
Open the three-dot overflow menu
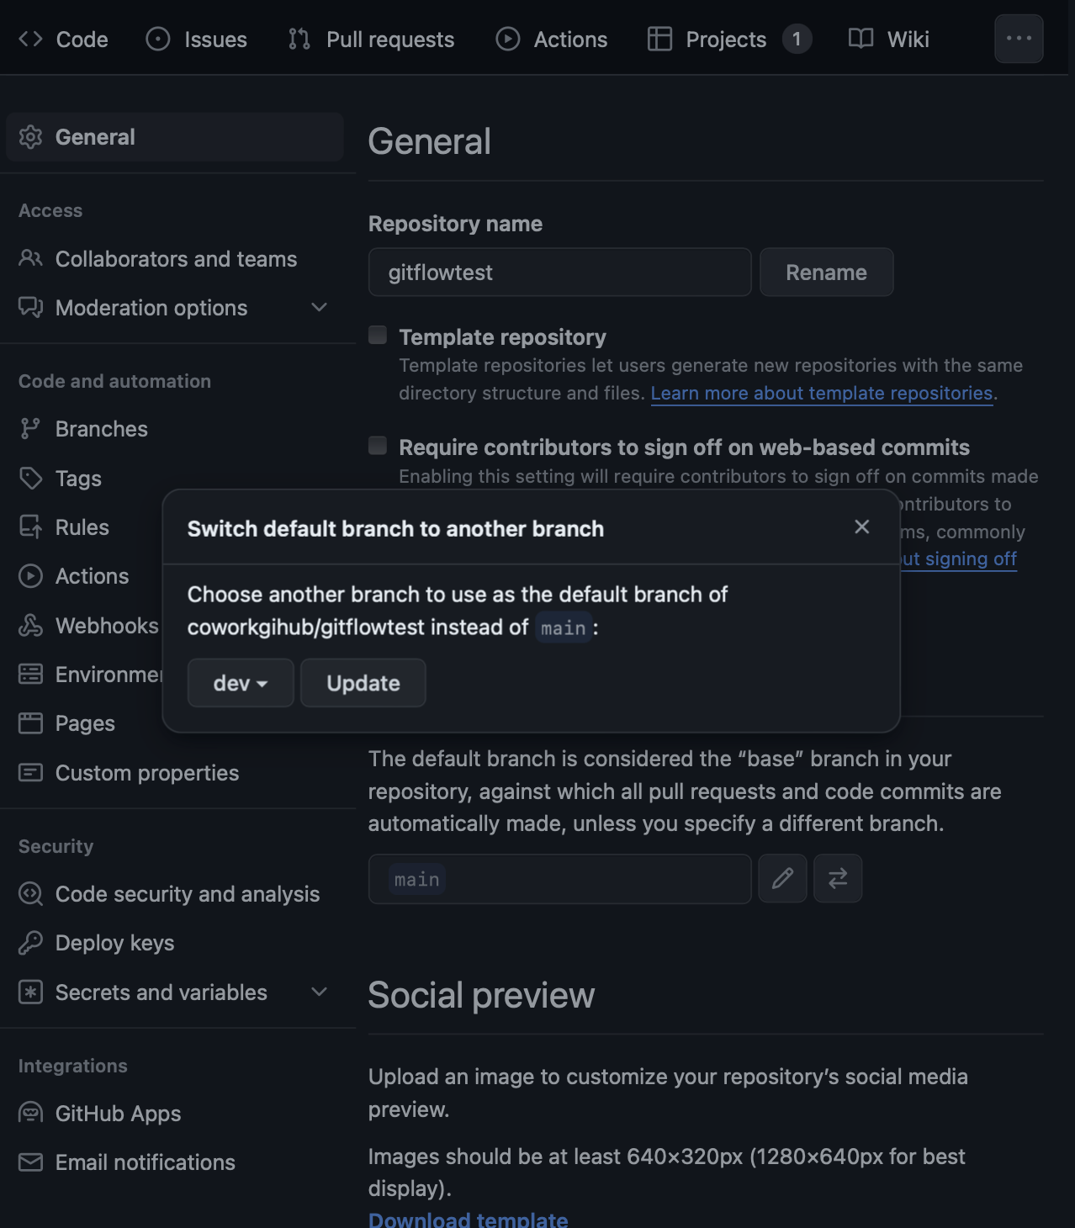pos(1019,39)
